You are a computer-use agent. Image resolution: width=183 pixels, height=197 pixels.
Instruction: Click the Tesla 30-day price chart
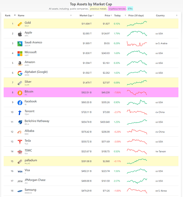[137, 141]
